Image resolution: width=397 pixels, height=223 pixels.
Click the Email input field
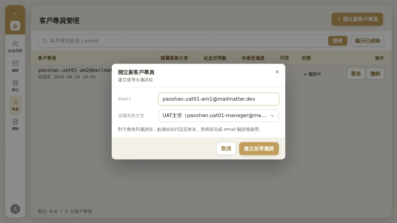[219, 99]
